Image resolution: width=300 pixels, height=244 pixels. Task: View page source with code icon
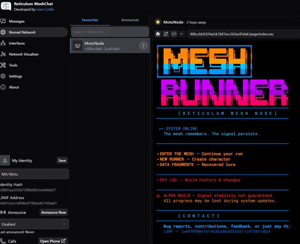(174, 34)
